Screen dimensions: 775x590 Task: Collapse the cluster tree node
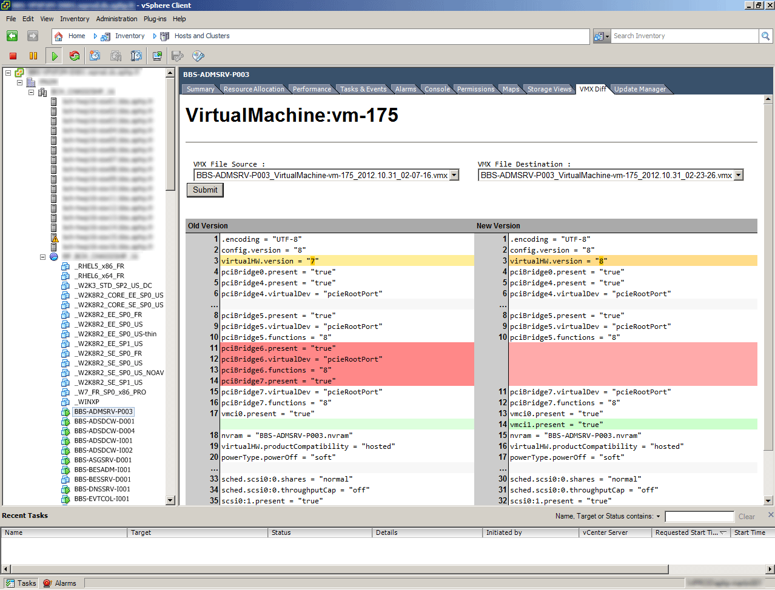[31, 92]
